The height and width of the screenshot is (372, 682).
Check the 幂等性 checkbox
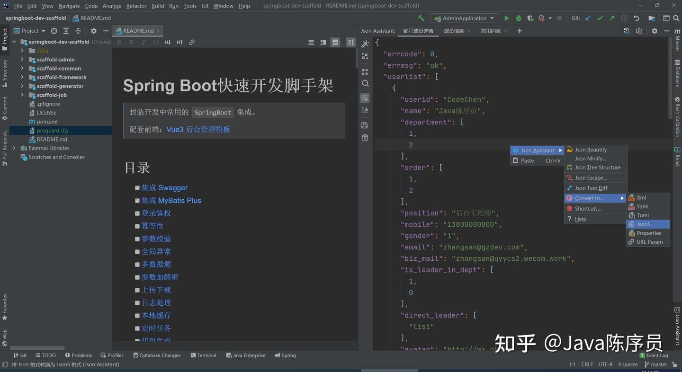(x=137, y=226)
